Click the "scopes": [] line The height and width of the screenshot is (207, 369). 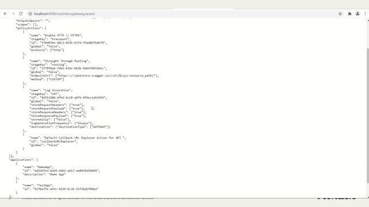(27, 24)
